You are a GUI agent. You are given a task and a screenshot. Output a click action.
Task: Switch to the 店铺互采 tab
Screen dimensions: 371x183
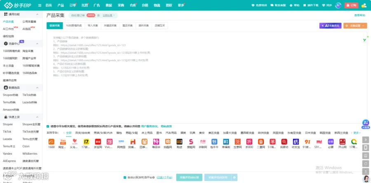coord(160,25)
